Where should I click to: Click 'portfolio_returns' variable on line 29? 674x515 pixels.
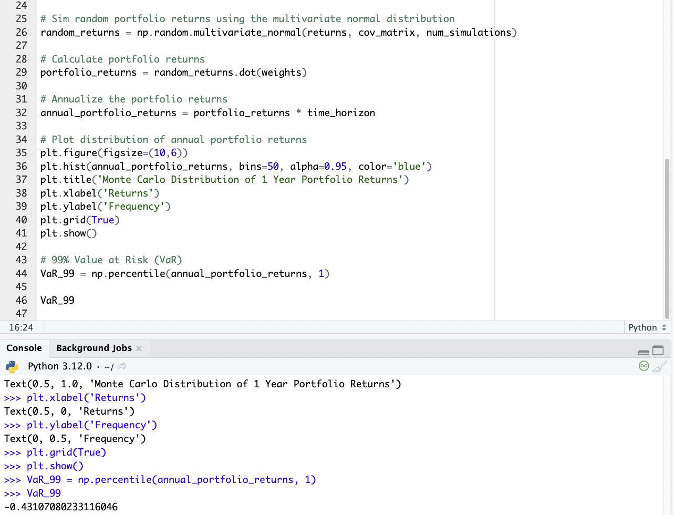tap(88, 73)
